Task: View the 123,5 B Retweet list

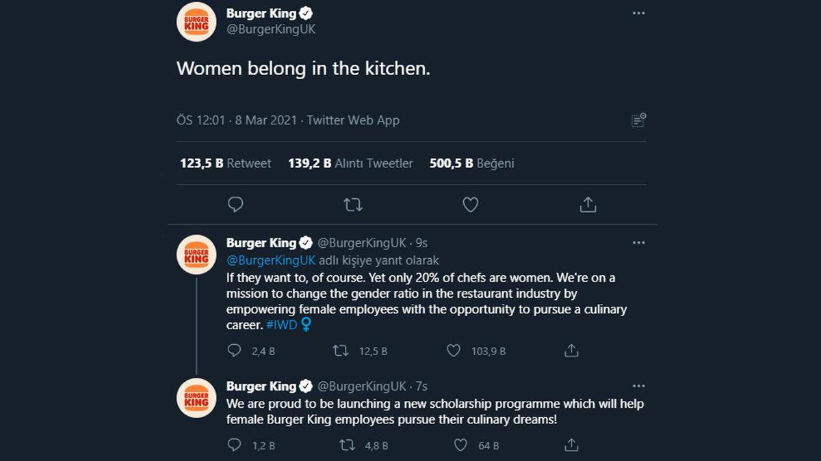Action: (226, 163)
